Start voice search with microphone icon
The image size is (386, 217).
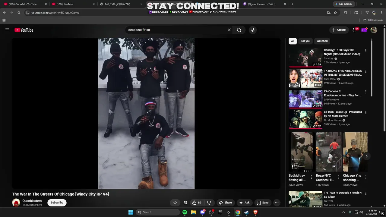[x=253, y=30]
